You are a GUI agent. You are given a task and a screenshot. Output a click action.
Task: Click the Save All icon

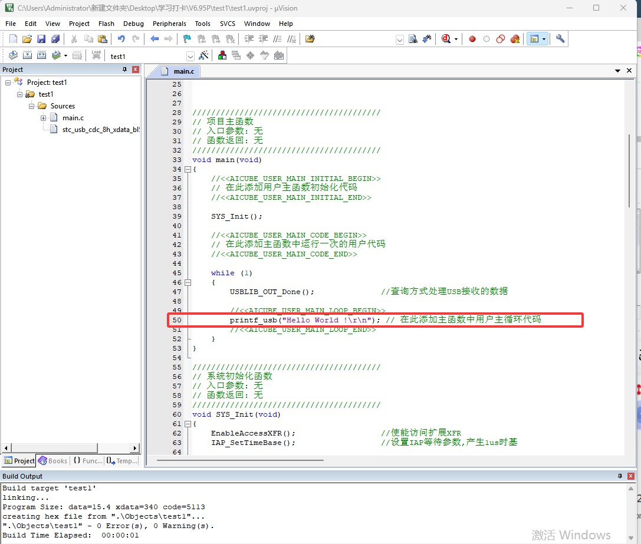tap(55, 39)
